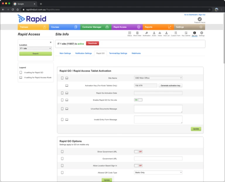Click the Invalid Entry Form Message textarea

(x=158, y=119)
